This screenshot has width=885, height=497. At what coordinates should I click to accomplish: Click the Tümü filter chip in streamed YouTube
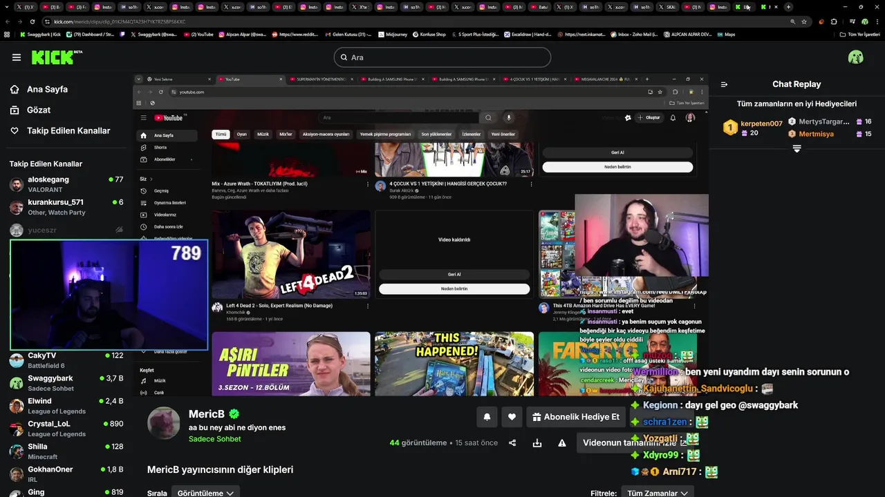pyautogui.click(x=221, y=134)
